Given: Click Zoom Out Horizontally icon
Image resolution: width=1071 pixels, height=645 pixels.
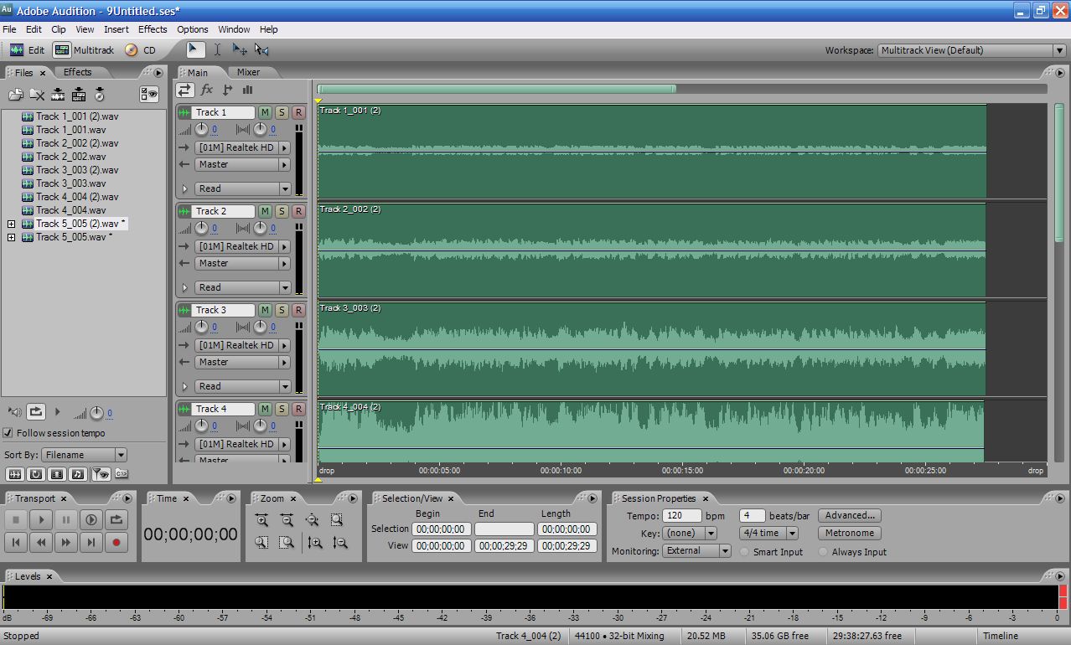Looking at the screenshot, I should pyautogui.click(x=287, y=519).
